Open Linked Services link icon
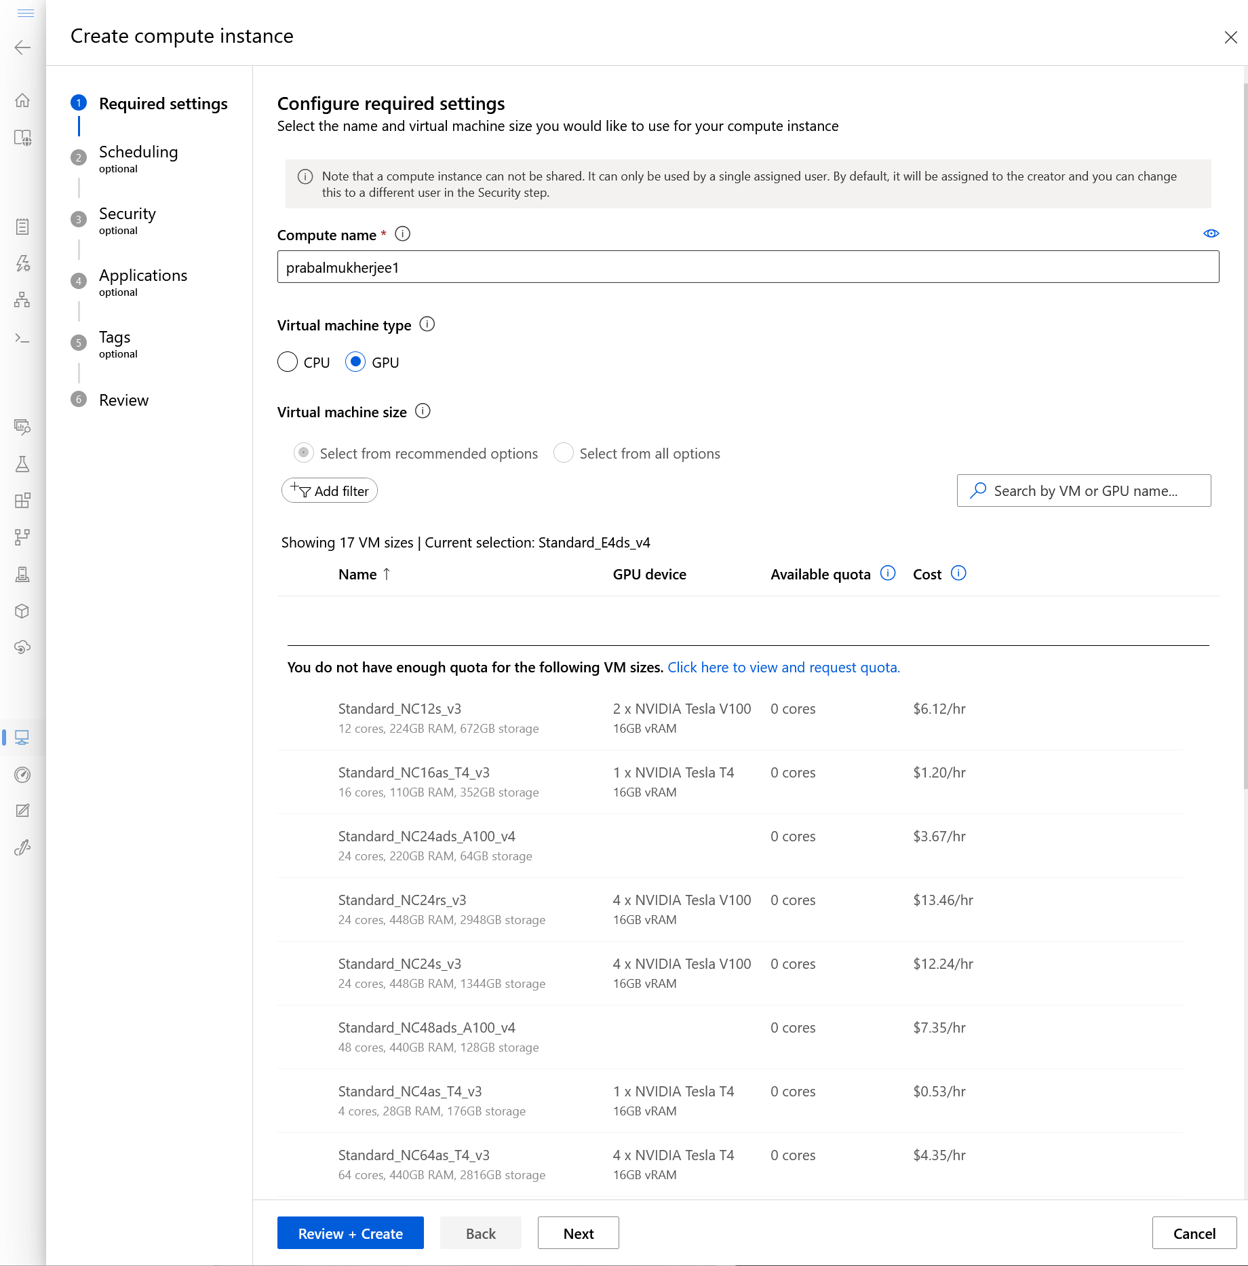This screenshot has width=1248, height=1266. [x=22, y=847]
